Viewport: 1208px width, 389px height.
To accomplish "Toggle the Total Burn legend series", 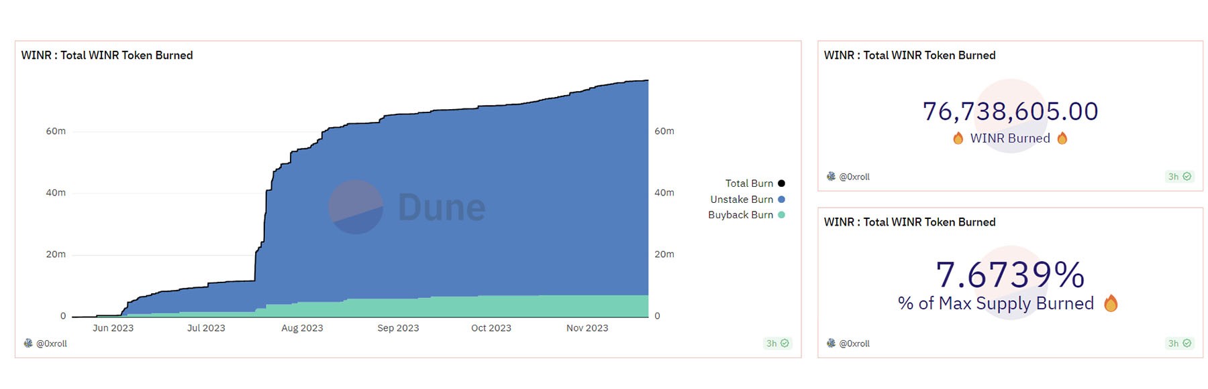I will (x=754, y=183).
